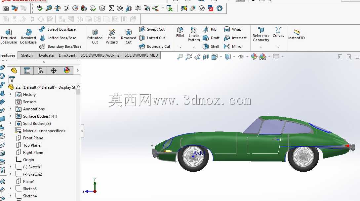The height and width of the screenshot is (201, 360).
Task: Open the FeatureManager design tree tab
Action: pos(14,71)
